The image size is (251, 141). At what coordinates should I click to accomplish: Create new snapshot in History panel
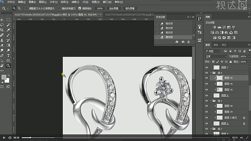(183, 42)
